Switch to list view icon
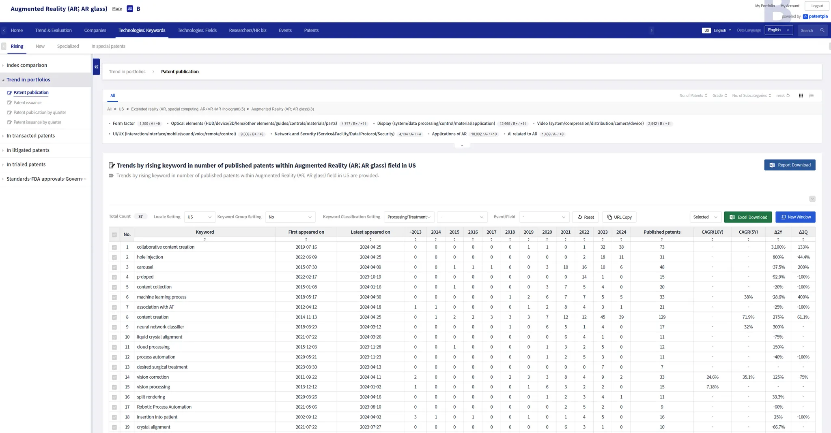The width and height of the screenshot is (831, 433). click(x=811, y=96)
